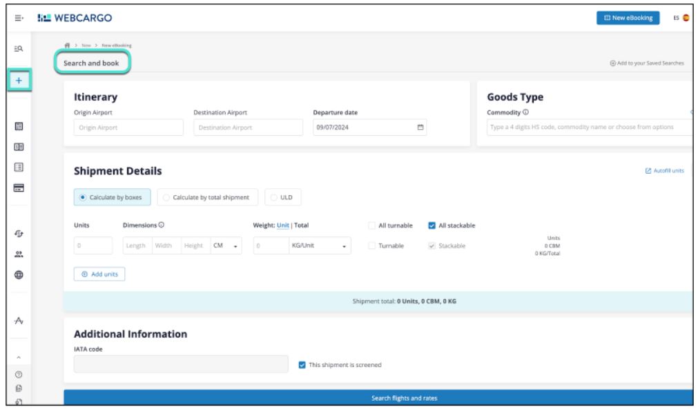Screen dimensions: 698x411
Task: Open the CM dimension unit dropdown
Action: [x=227, y=246]
